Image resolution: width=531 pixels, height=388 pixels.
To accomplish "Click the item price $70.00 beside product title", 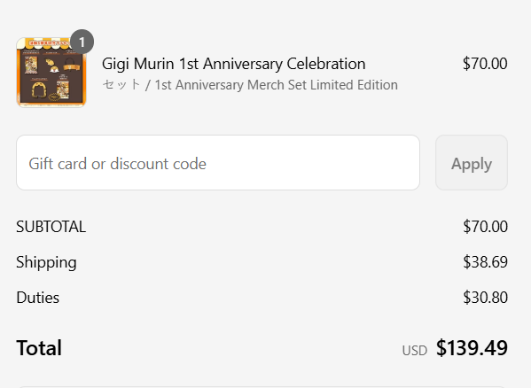I will pyautogui.click(x=485, y=64).
